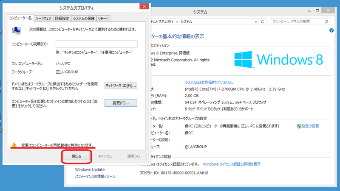Image resolution: width=340 pixels, height=191 pixels.
Task: Open the Windows Update link
Action: pos(90,169)
